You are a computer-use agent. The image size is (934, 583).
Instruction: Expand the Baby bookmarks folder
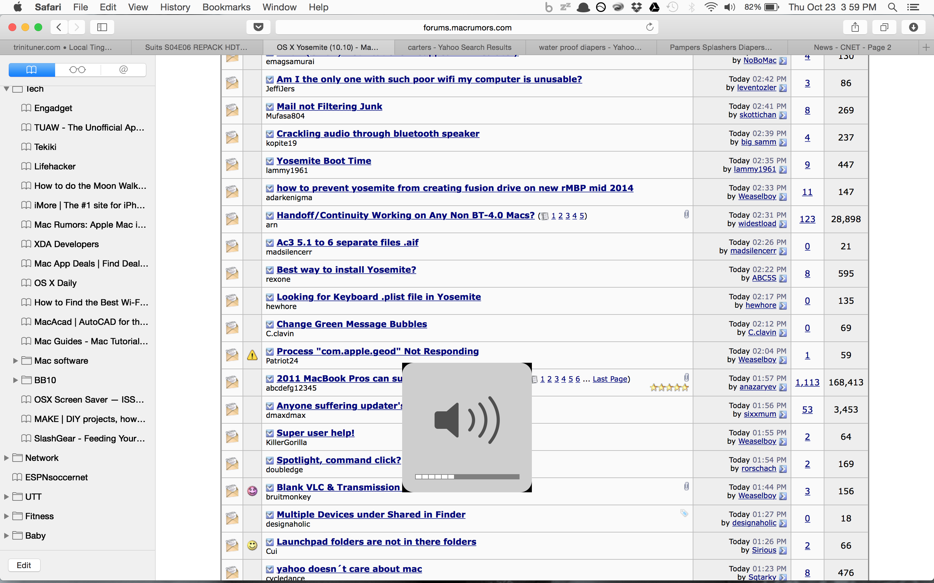(x=6, y=536)
